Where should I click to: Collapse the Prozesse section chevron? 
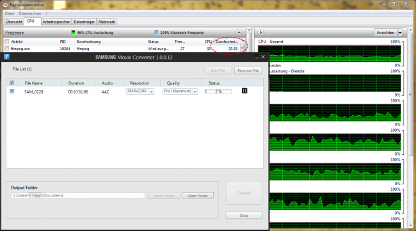tap(239, 33)
